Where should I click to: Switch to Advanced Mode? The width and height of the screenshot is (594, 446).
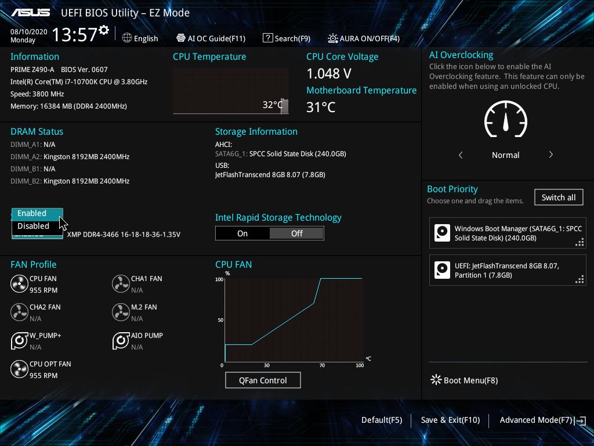(x=536, y=419)
